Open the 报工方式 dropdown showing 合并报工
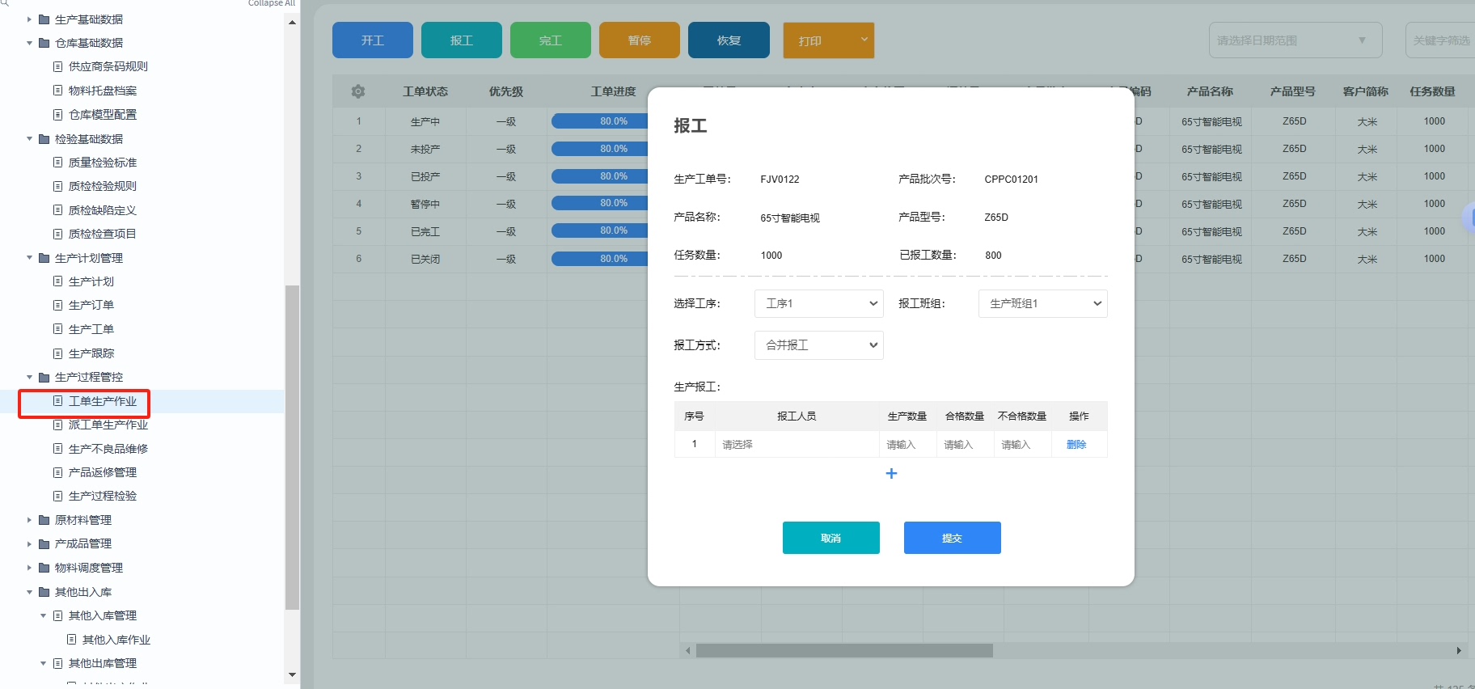1475x689 pixels. click(x=818, y=345)
